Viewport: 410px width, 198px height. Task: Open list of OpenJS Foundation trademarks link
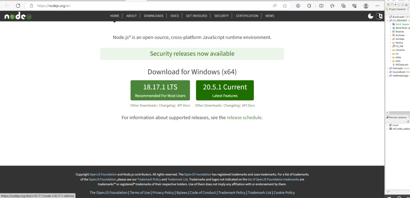point(273,179)
